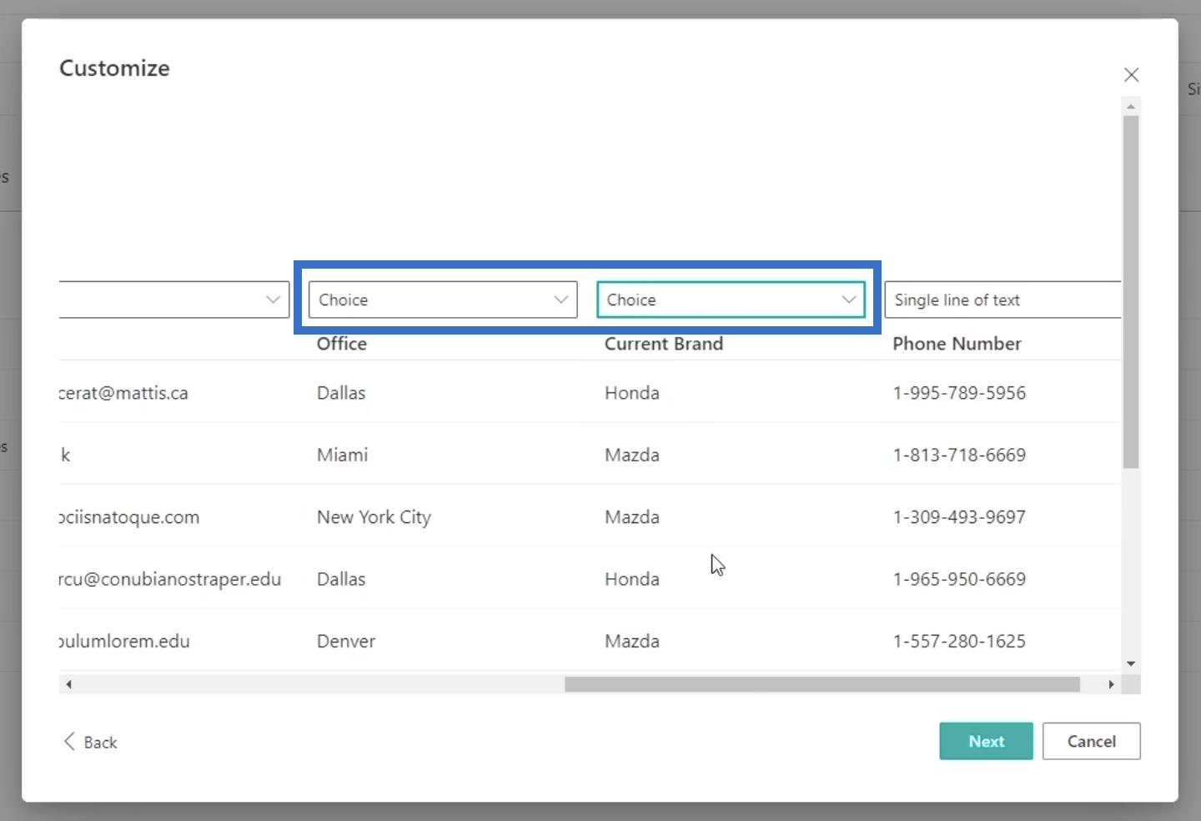Click the Cancel button

1091,741
